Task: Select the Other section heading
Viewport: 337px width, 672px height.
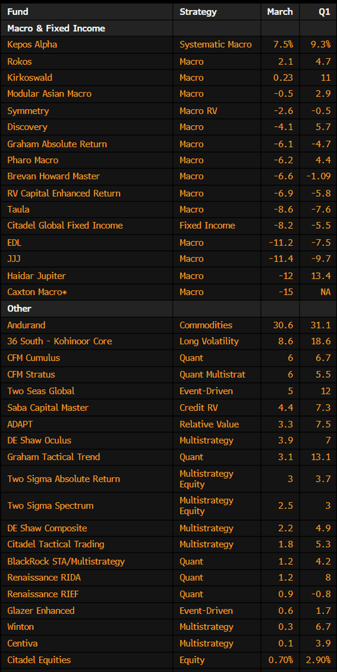Action: (19, 308)
